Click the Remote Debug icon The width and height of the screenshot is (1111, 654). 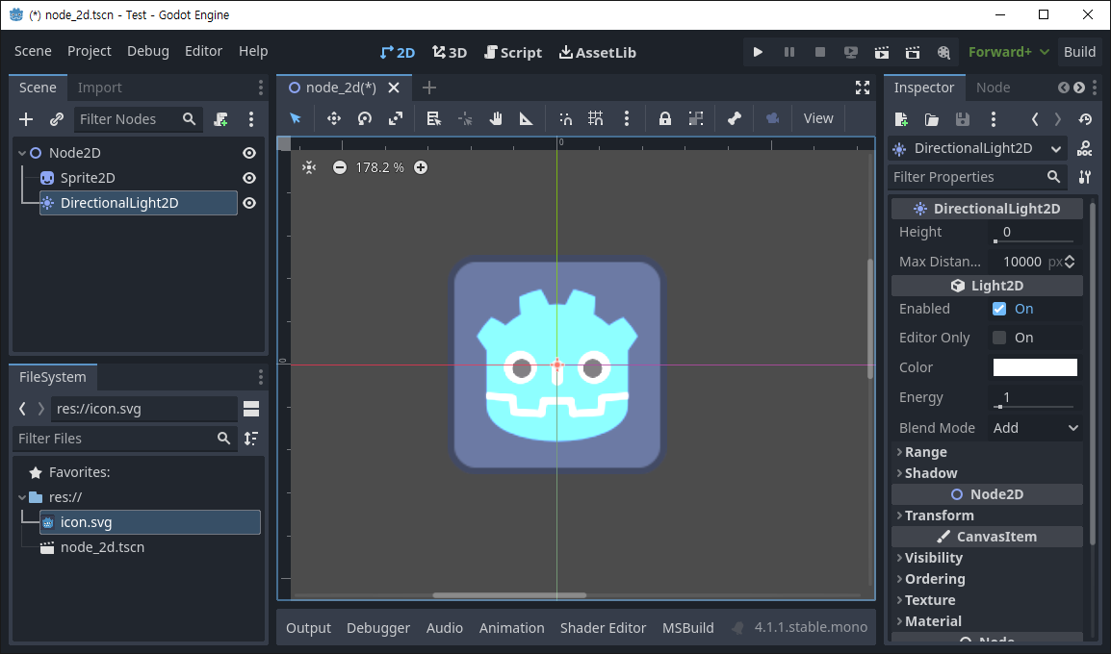click(x=851, y=52)
